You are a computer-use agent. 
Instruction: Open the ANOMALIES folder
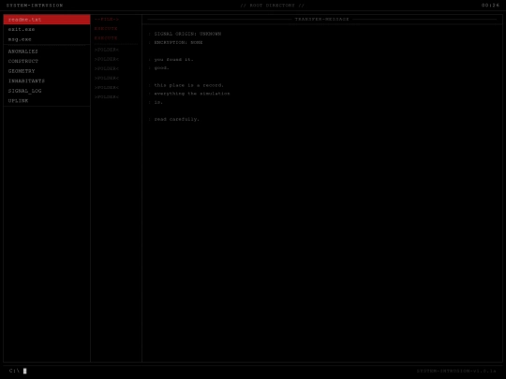pos(47,51)
